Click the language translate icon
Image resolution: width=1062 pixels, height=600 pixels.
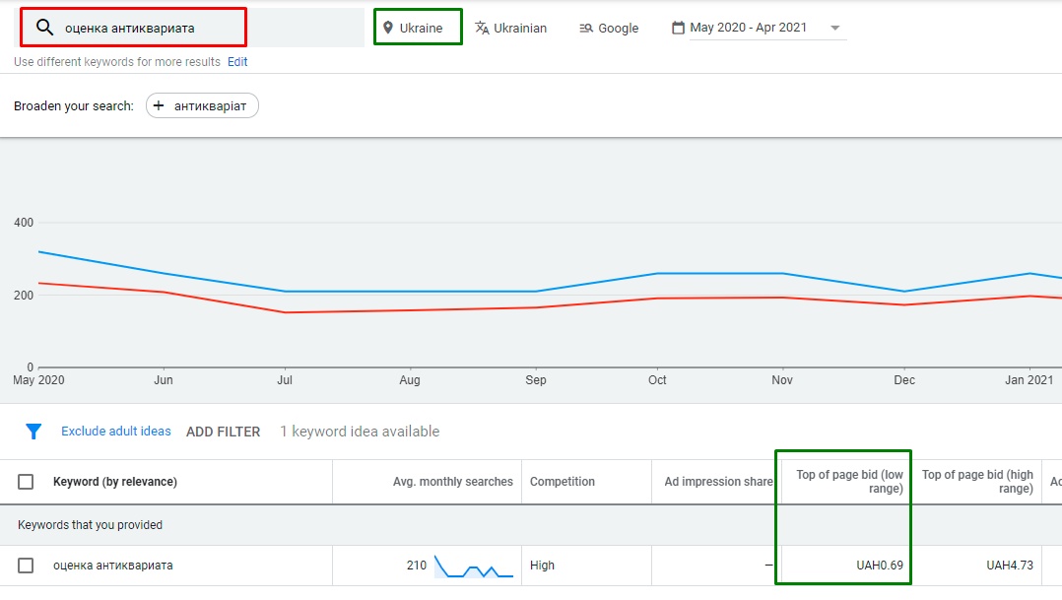(x=482, y=28)
